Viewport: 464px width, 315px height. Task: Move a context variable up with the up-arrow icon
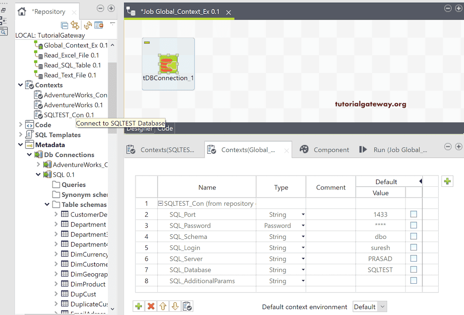163,306
